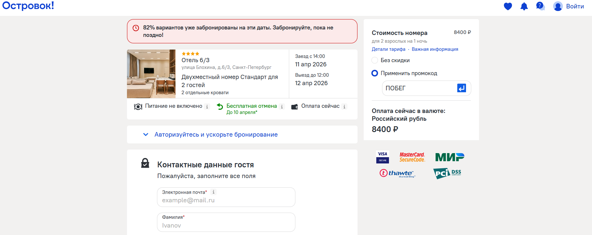Screen dimensions: 592x235
Task: Open info icon beside Электронная почта
Action: [x=214, y=192]
